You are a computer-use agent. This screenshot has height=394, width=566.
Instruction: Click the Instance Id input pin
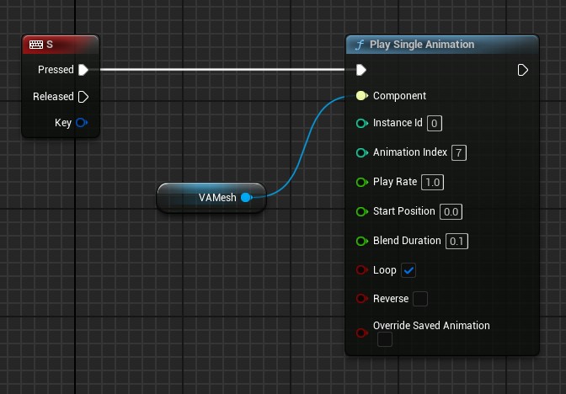point(361,124)
